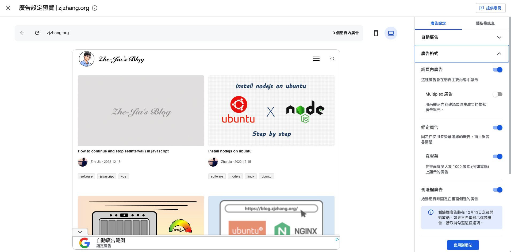Enable the Multiplex 廣告 toggle
This screenshot has width=511, height=252.
497,94
